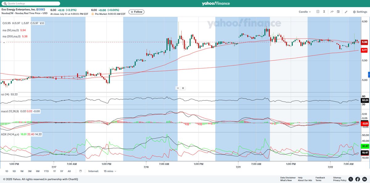
Task: Visit Yahoo Finance LinkedIn page
Action: [364, 179]
